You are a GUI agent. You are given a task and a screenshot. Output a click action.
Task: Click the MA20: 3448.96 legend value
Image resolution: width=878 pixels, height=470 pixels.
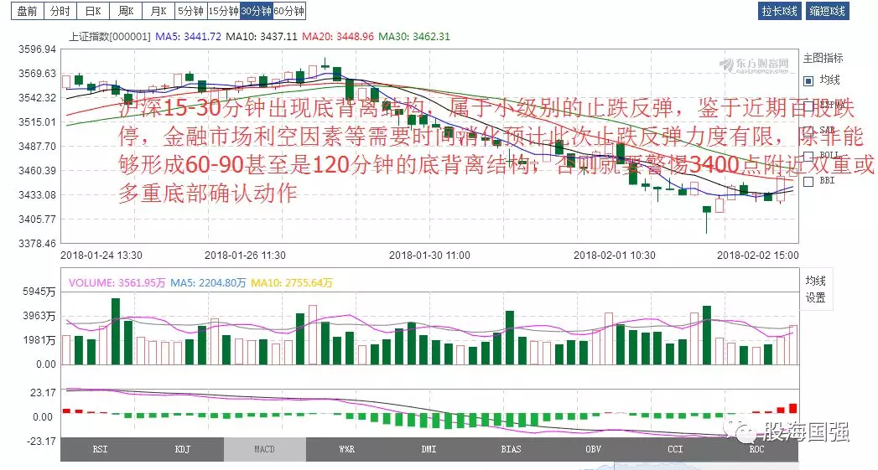point(338,36)
